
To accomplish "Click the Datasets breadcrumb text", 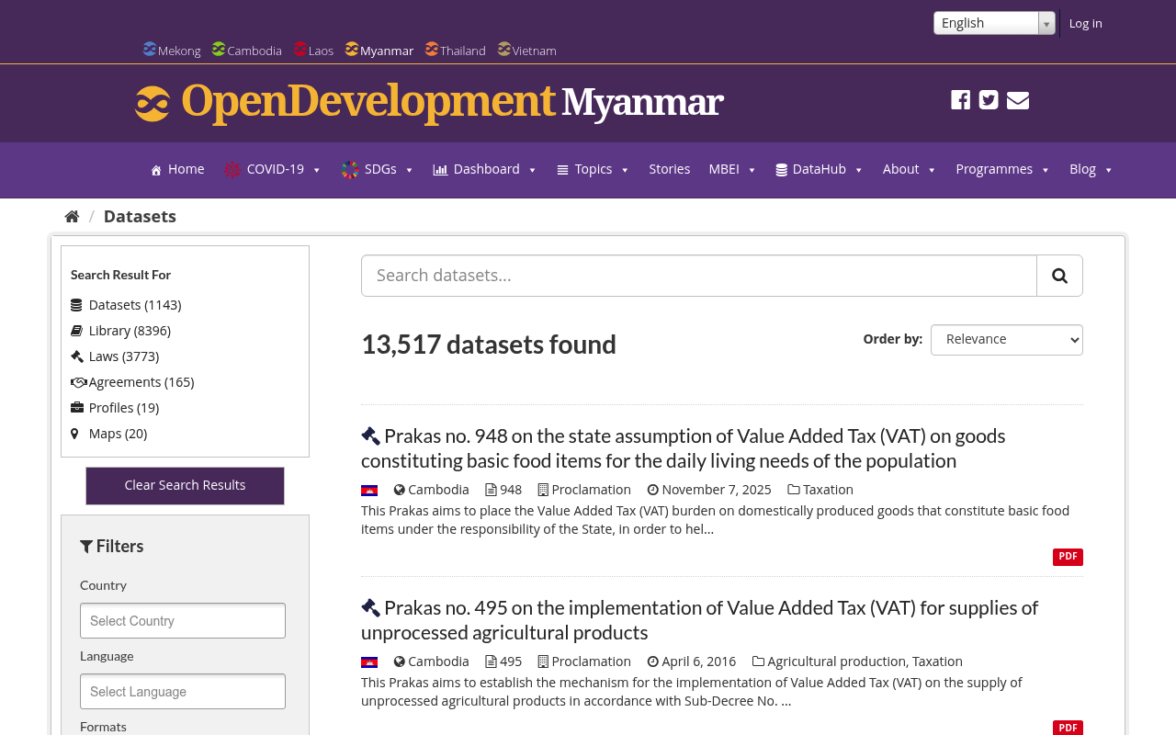I will pyautogui.click(x=140, y=217).
